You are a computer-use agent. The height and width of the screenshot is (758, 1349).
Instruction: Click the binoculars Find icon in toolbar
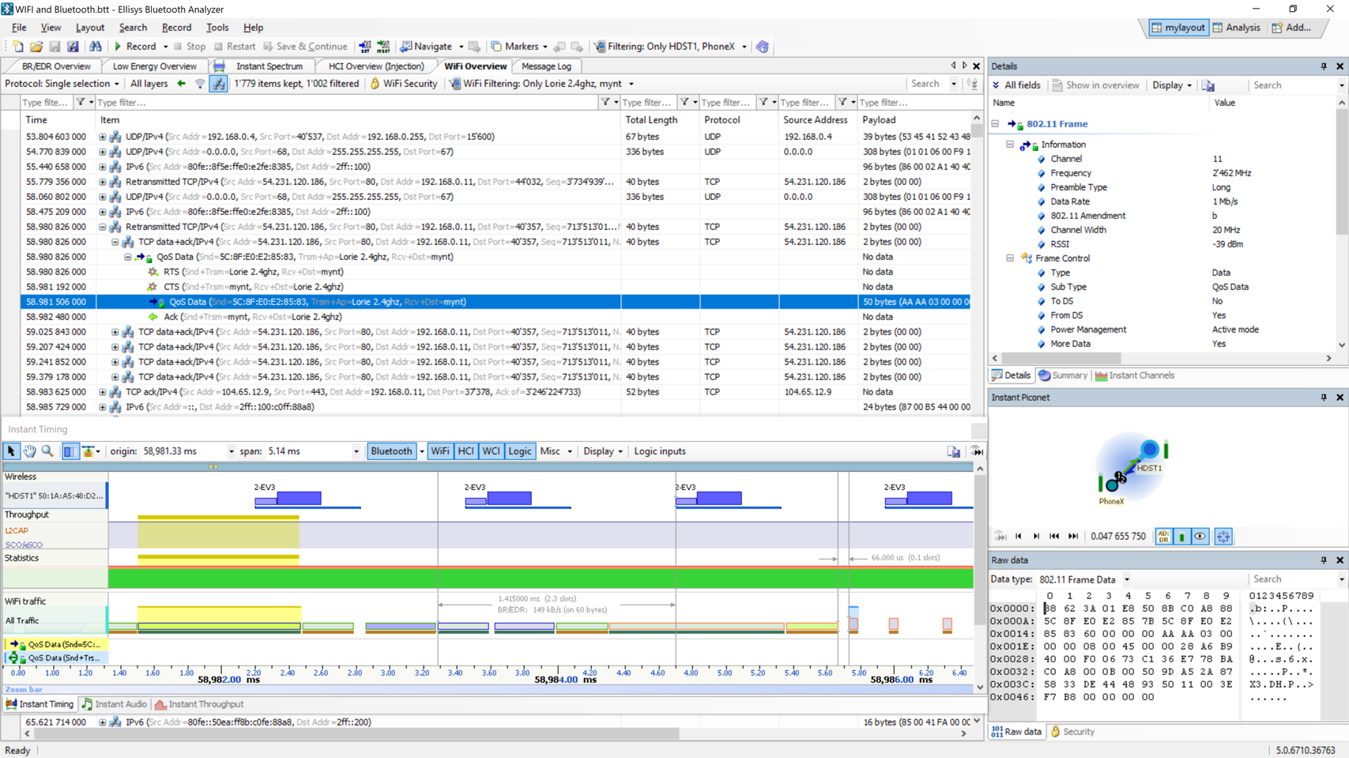tap(96, 47)
